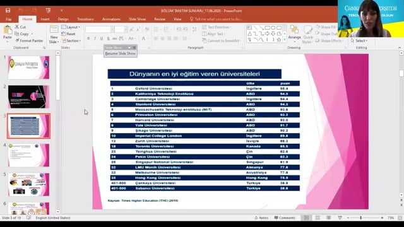The width and height of the screenshot is (404, 227).
Task: Select the 5-point Star shape in gallery
Action: pyautogui.click(x=279, y=40)
